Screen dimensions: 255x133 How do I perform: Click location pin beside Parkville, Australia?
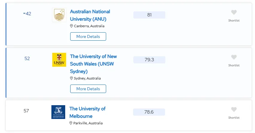(x=71, y=123)
